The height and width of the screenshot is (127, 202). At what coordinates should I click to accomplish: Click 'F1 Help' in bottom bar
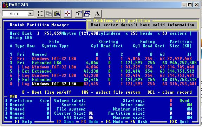tap(23, 122)
